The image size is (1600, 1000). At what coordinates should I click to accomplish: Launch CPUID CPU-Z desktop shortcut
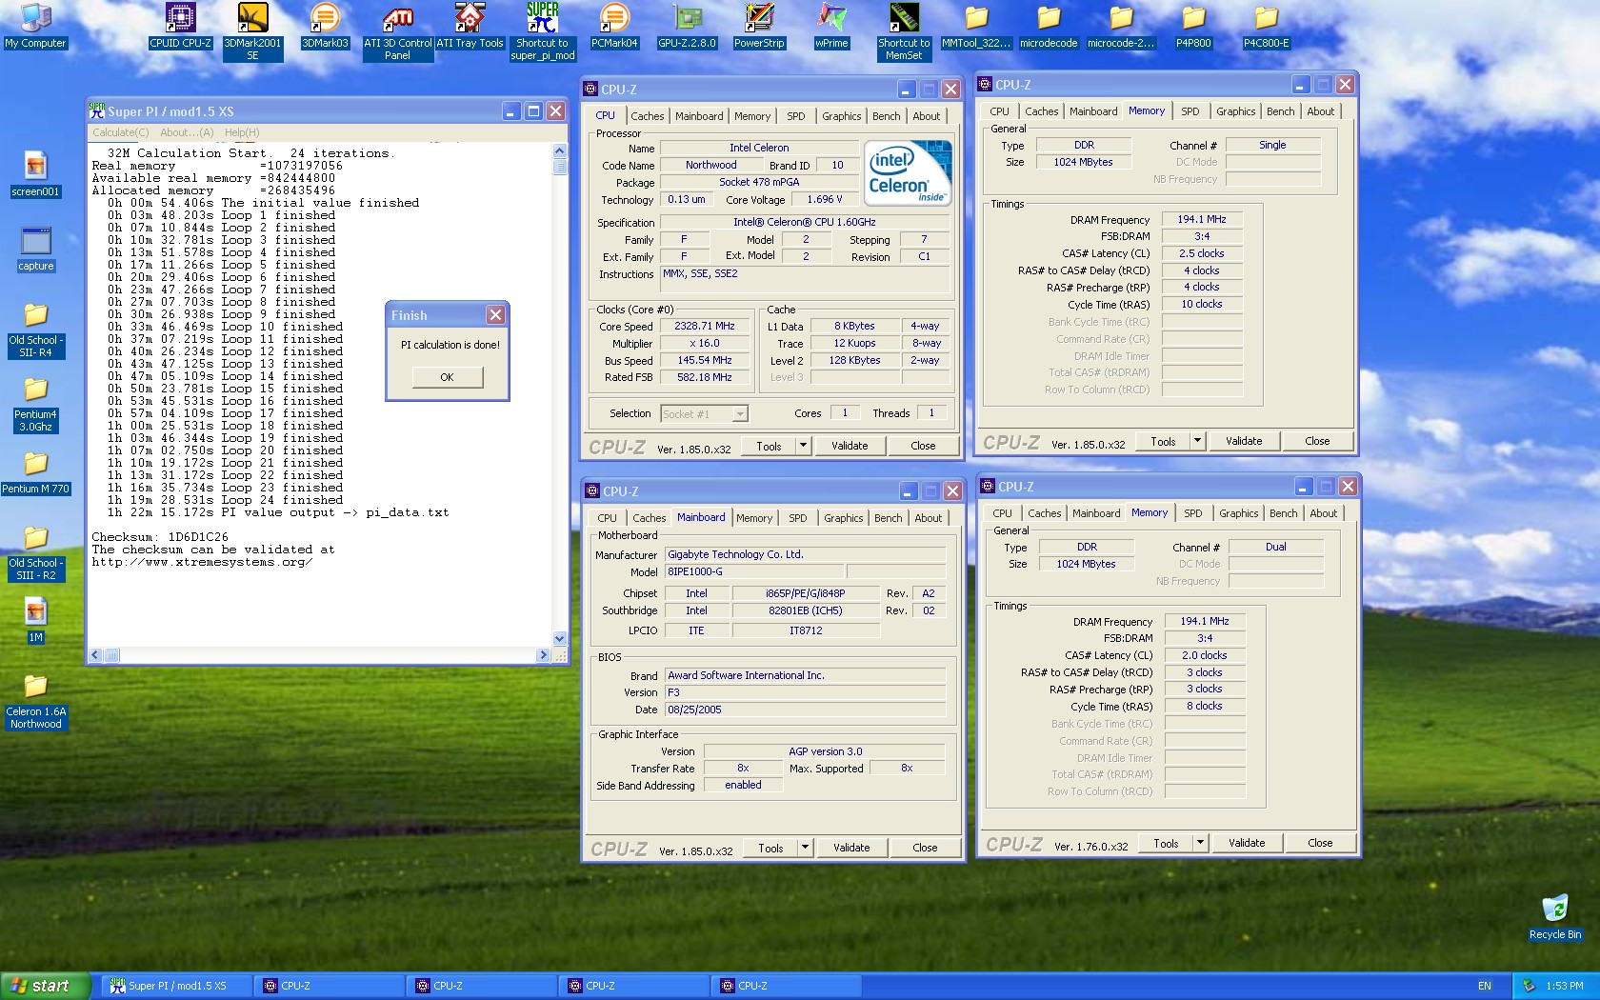180,26
